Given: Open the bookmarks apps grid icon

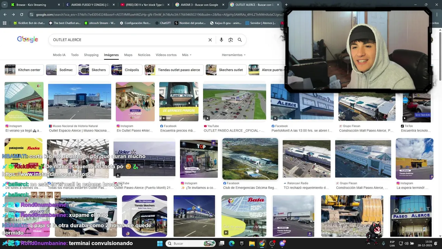Looking at the screenshot, I should tap(4, 23).
